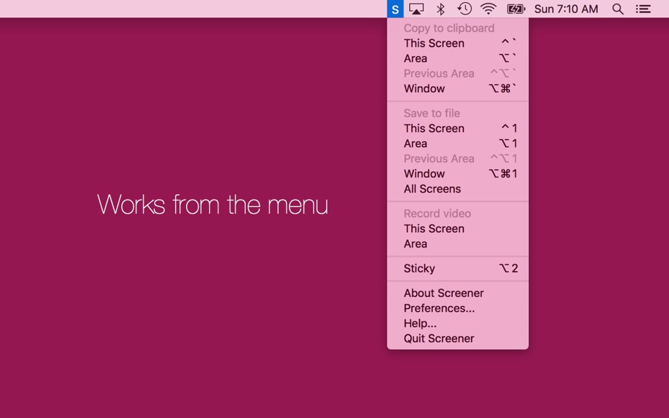
Task: Click the Screener S menu bar icon
Action: pos(395,9)
